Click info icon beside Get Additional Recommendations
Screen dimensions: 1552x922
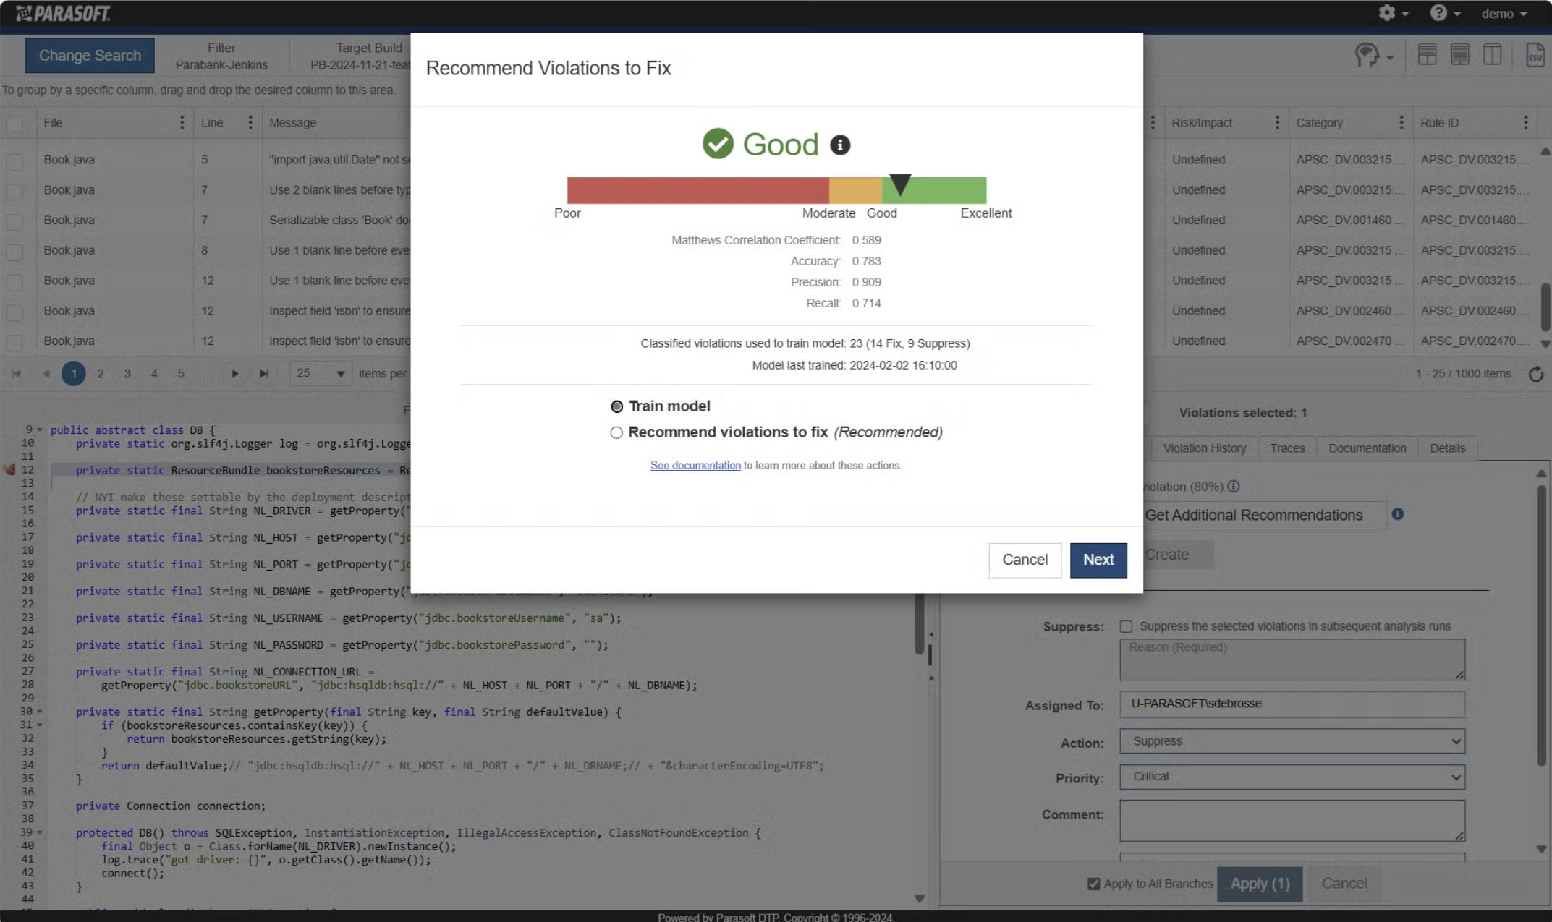coord(1397,514)
